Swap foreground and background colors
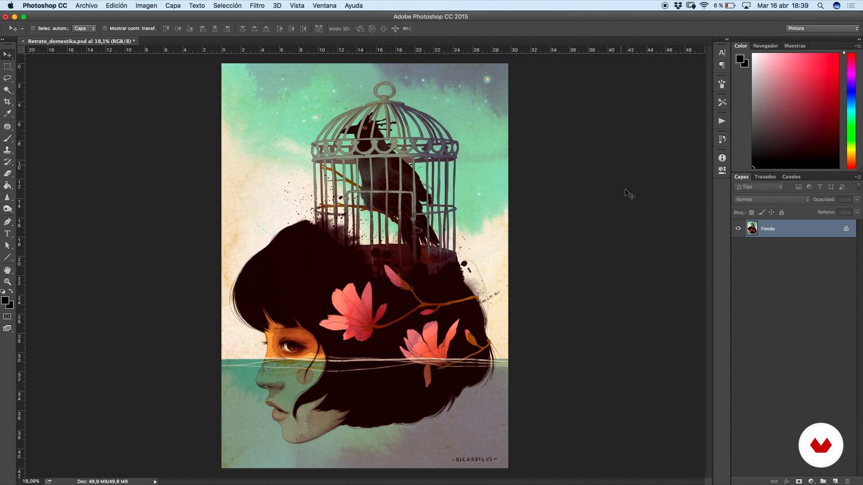863x485 pixels. tap(11, 291)
